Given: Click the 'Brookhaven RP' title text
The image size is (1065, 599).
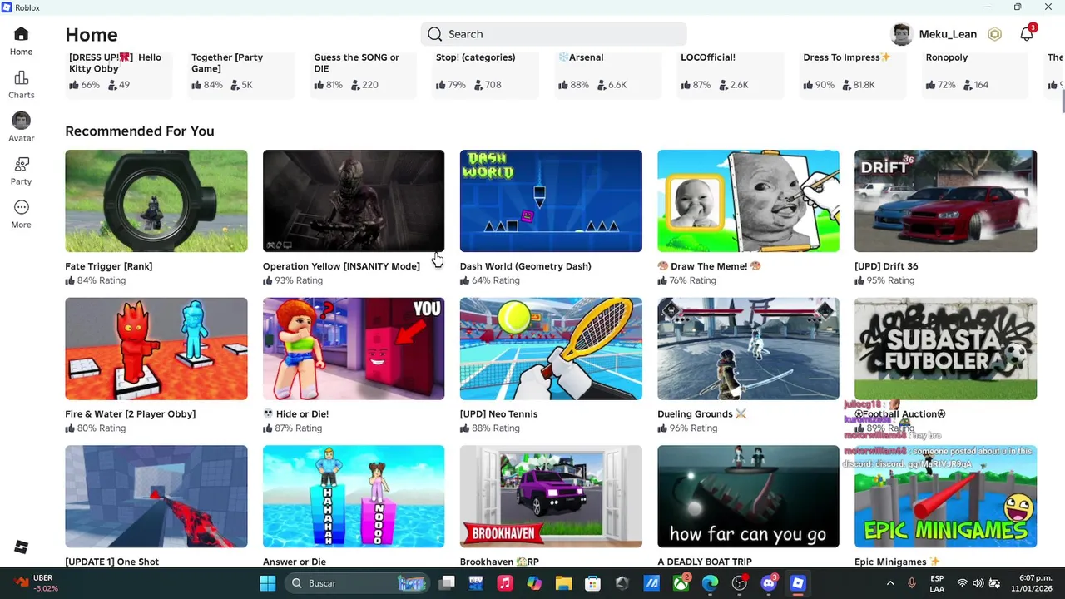Looking at the screenshot, I should pos(499,562).
